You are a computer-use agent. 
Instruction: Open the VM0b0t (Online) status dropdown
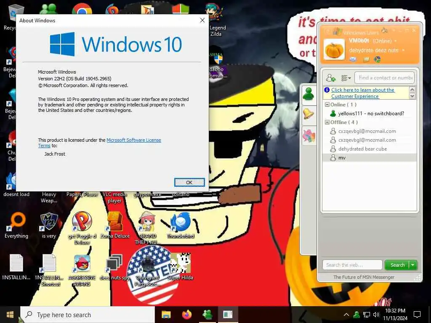click(396, 41)
